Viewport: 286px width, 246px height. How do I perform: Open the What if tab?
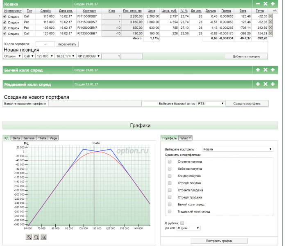[x=186, y=138]
